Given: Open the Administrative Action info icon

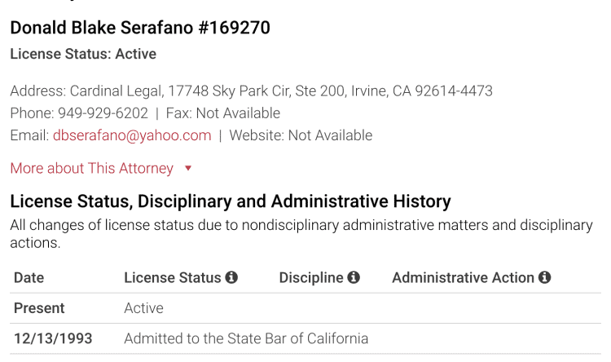Looking at the screenshot, I should [544, 277].
